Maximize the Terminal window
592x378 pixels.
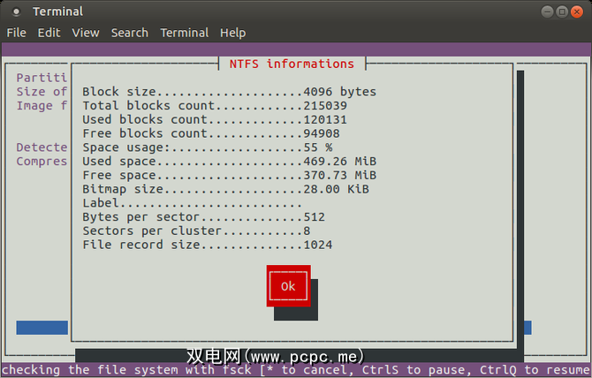[559, 11]
